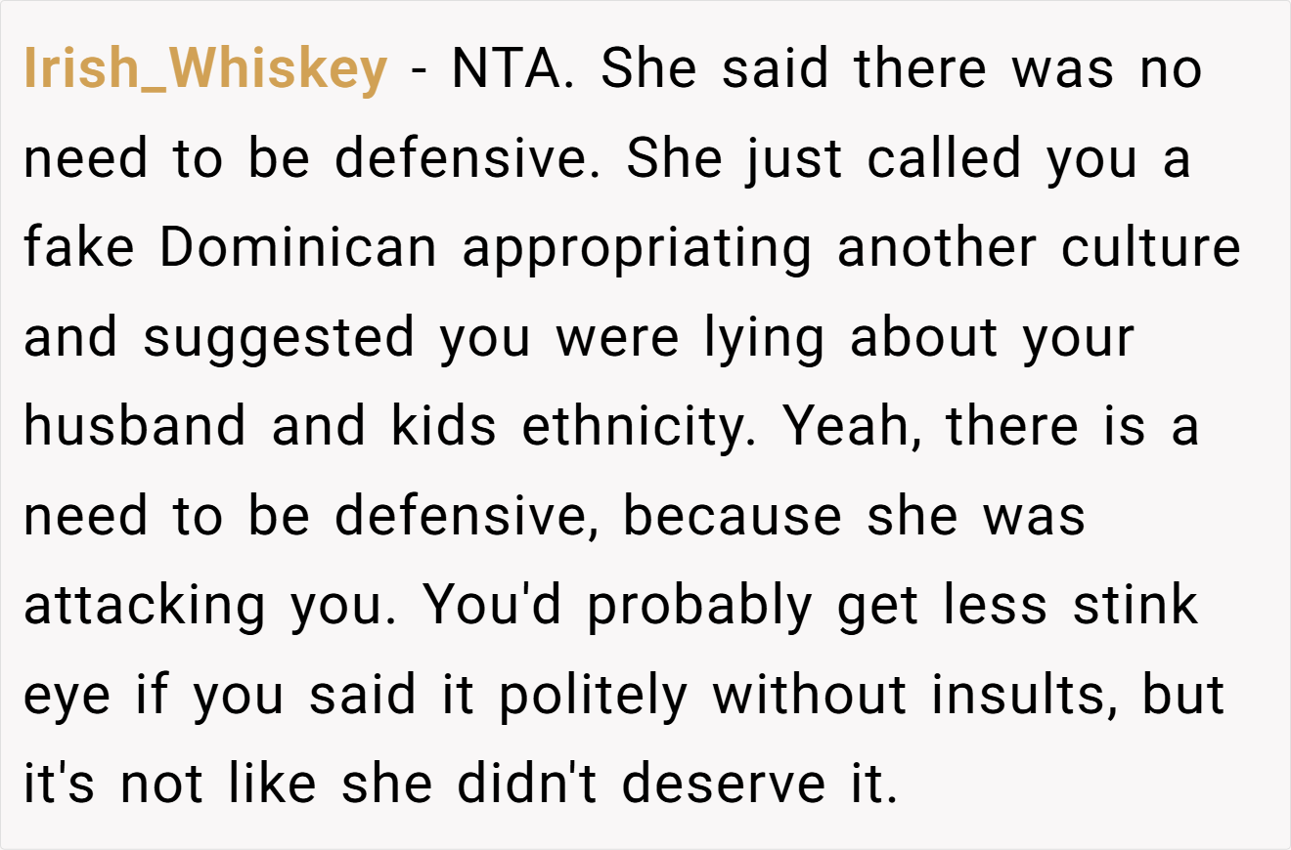Click the word 'because' in the comment

click(x=733, y=517)
